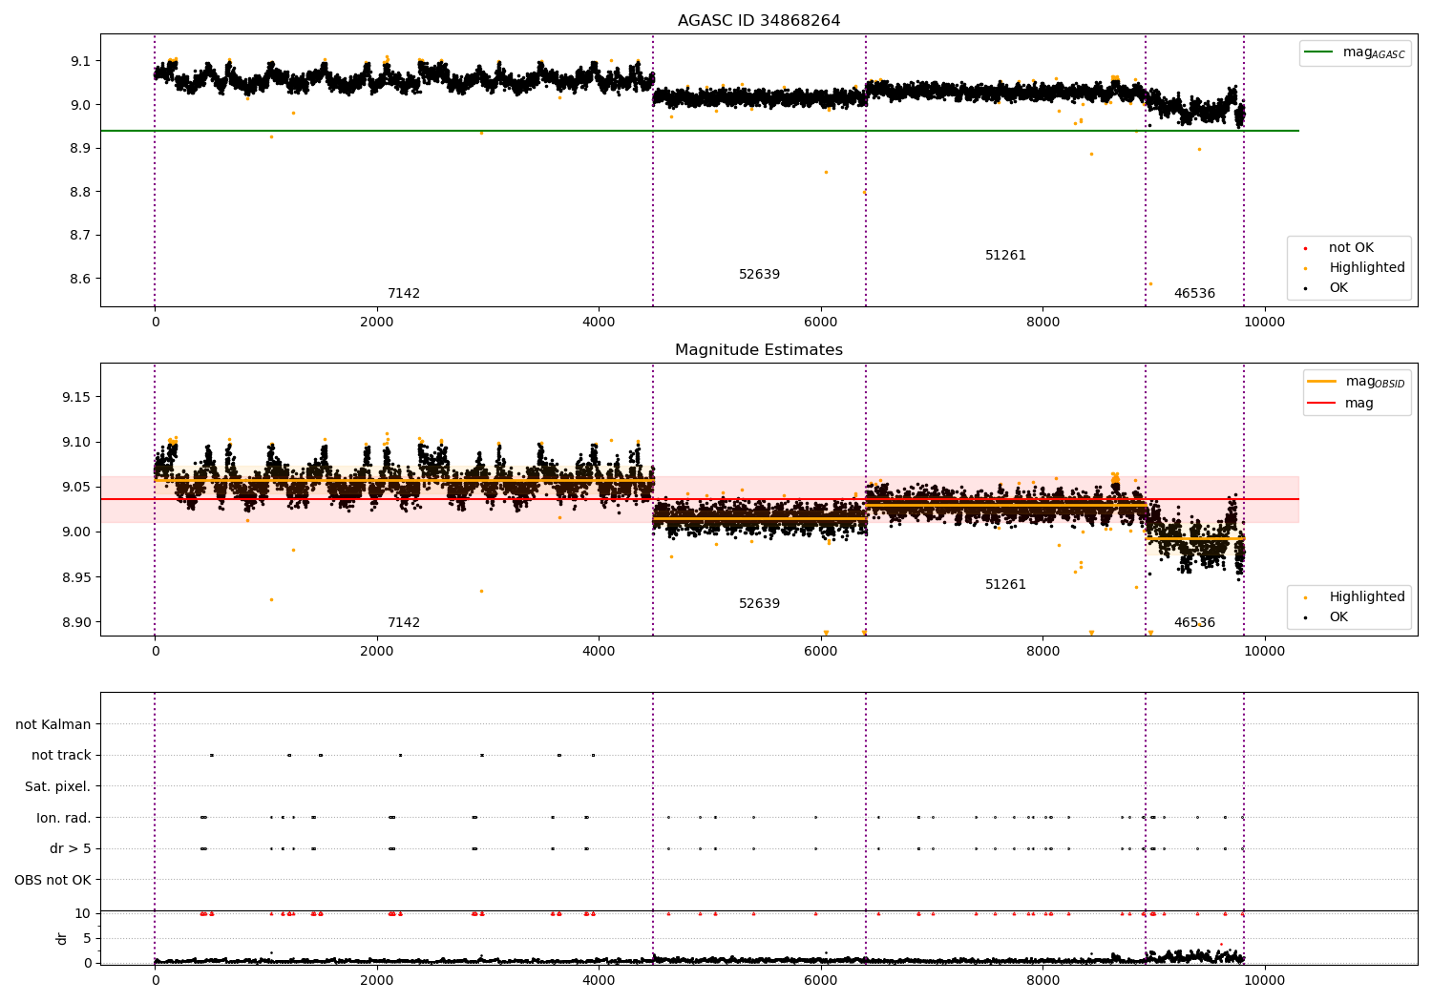Click the 8.6 y-axis tick label
Screen dimensions: 1432x1002
pos(80,280)
